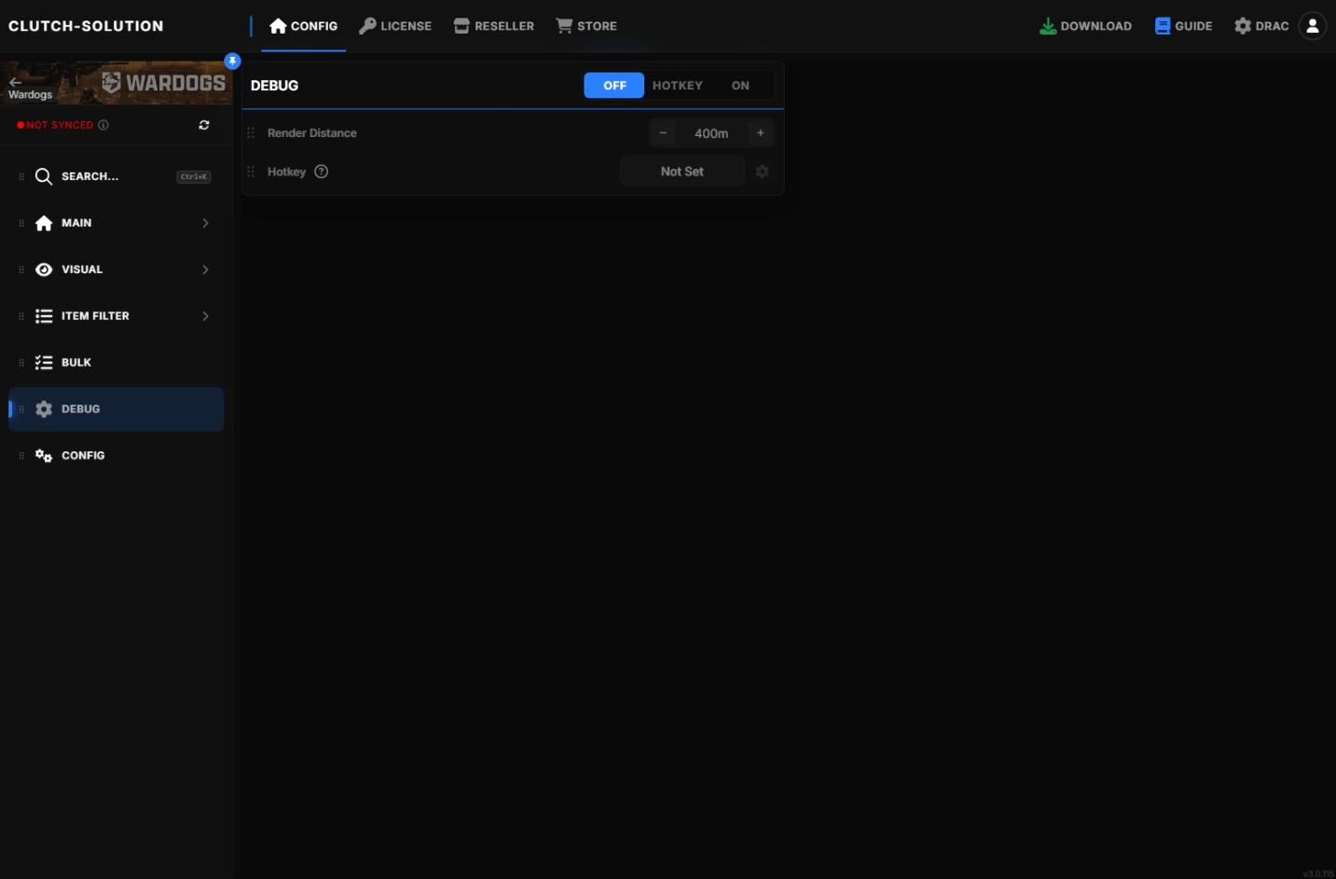This screenshot has width=1336, height=879.
Task: Click the Clutch-Solution logo text
Action: pos(86,26)
